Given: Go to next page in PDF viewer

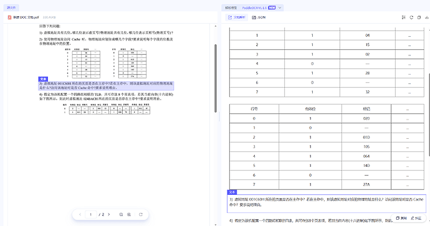Looking at the screenshot, I should [109, 215].
